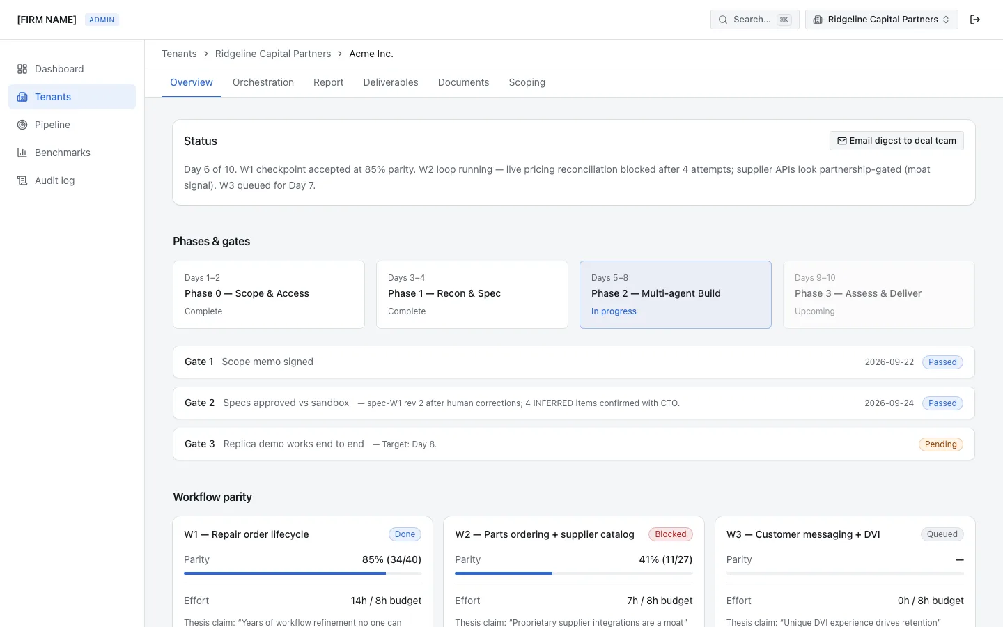Select the Phase 0 — Scope & Access card
Screen dimensions: 1003x627
pos(269,295)
